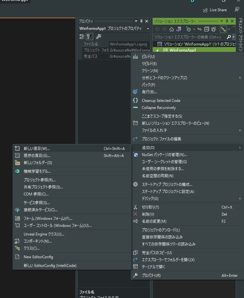
Task: Click the ビルド(U) build icon
Action: pos(135,56)
